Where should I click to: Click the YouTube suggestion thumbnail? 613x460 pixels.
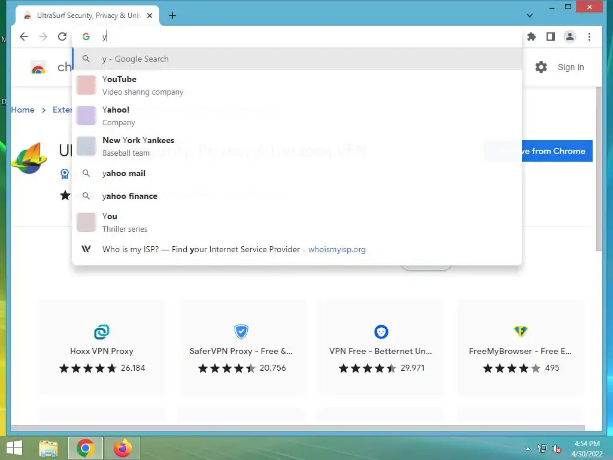pos(86,85)
